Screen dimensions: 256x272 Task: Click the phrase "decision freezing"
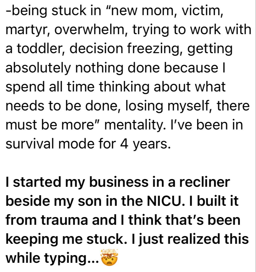(x=125, y=49)
